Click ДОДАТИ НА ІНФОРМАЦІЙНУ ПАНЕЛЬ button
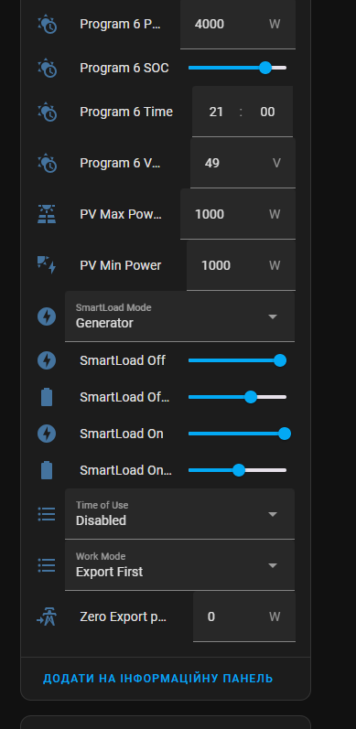Screen dimensions: 356x729 coord(157,679)
